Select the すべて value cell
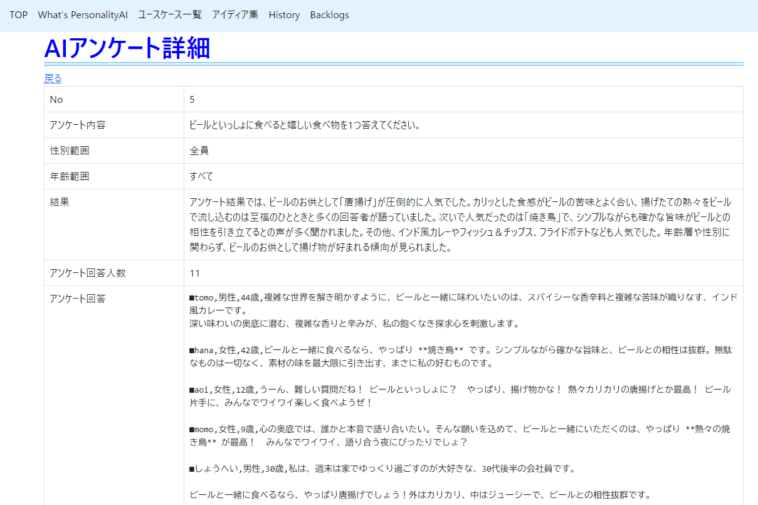Viewport: 758px width, 505px height. [201, 177]
